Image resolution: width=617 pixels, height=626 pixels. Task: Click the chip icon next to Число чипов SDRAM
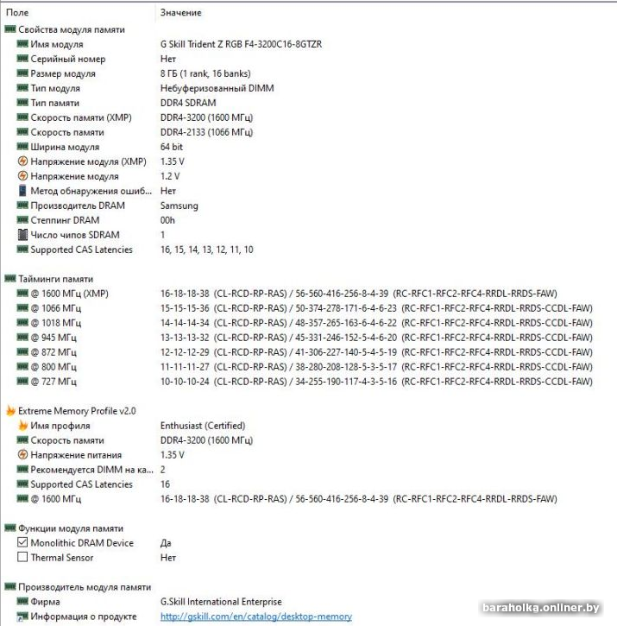pos(22,235)
